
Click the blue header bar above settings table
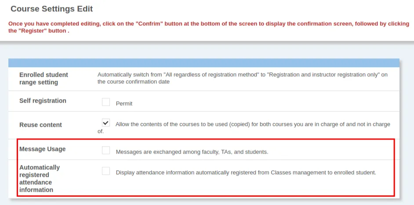(x=204, y=63)
